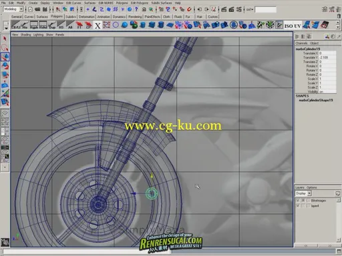The width and height of the screenshot is (342, 256).
Task: Open the Layers menu in layer editor
Action: [300, 187]
